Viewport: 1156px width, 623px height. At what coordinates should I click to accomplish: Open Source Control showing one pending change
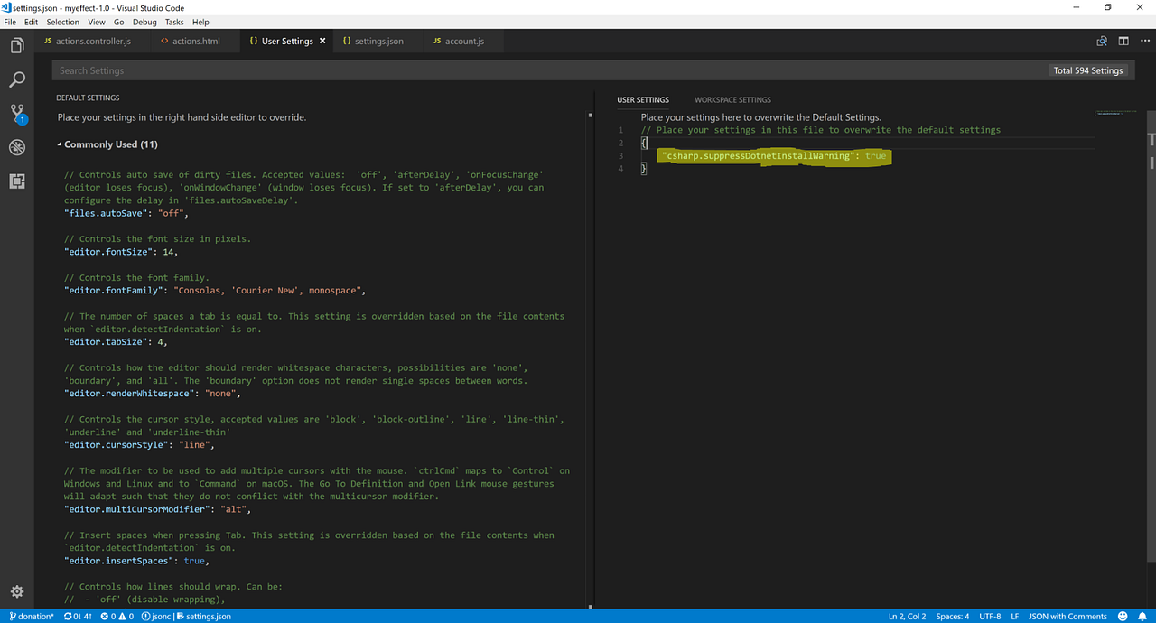coord(16,113)
